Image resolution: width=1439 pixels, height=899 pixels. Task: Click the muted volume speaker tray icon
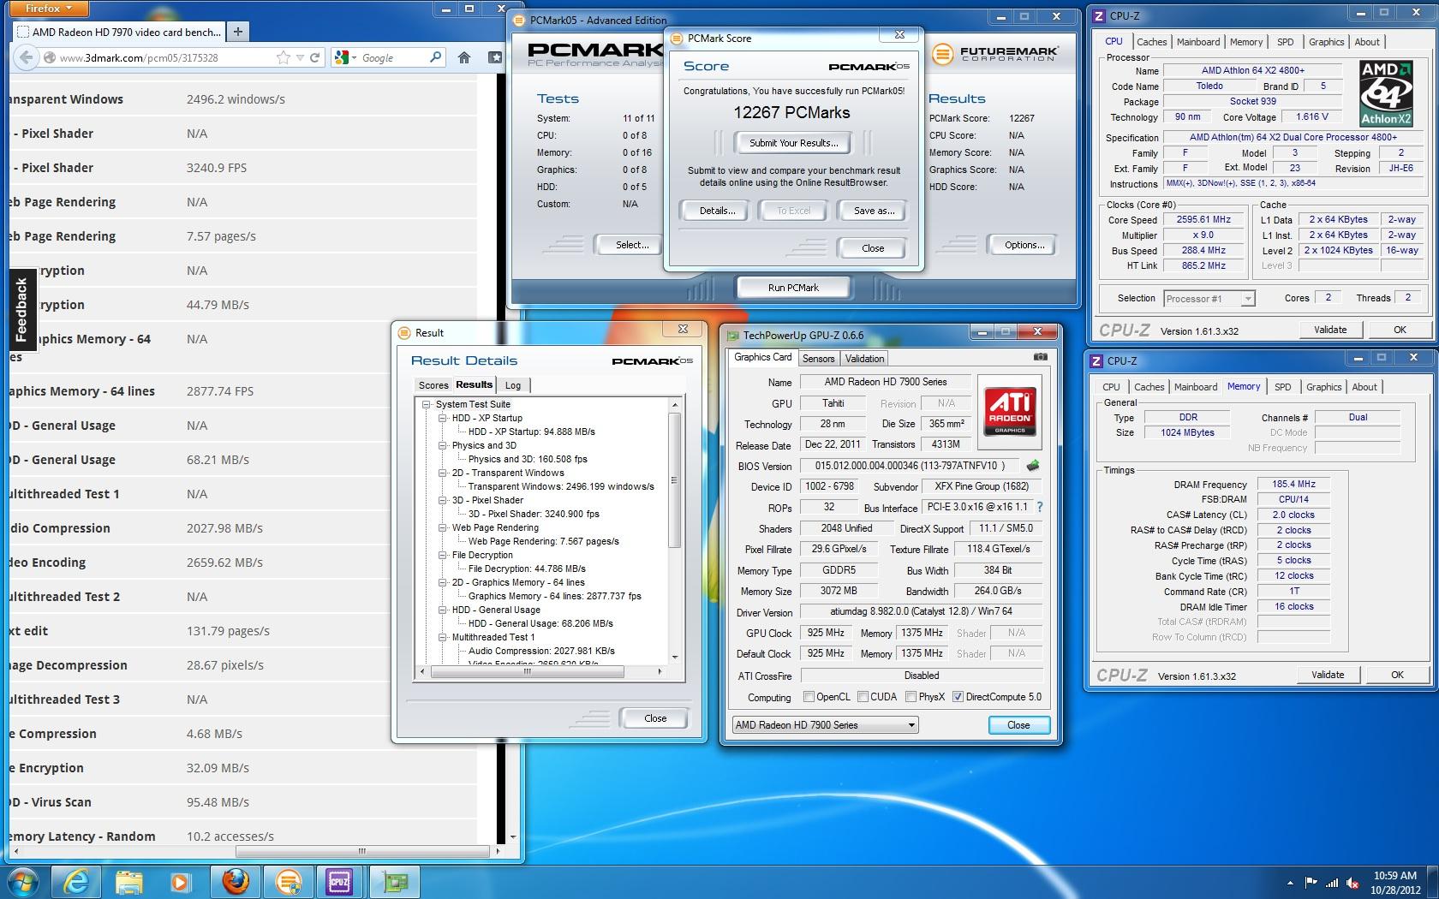(x=1352, y=883)
